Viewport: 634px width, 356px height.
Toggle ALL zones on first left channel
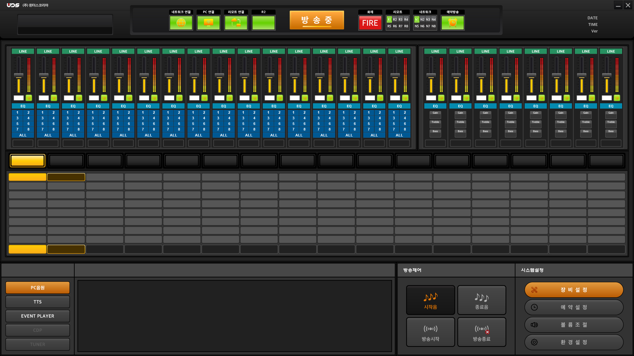pos(23,135)
